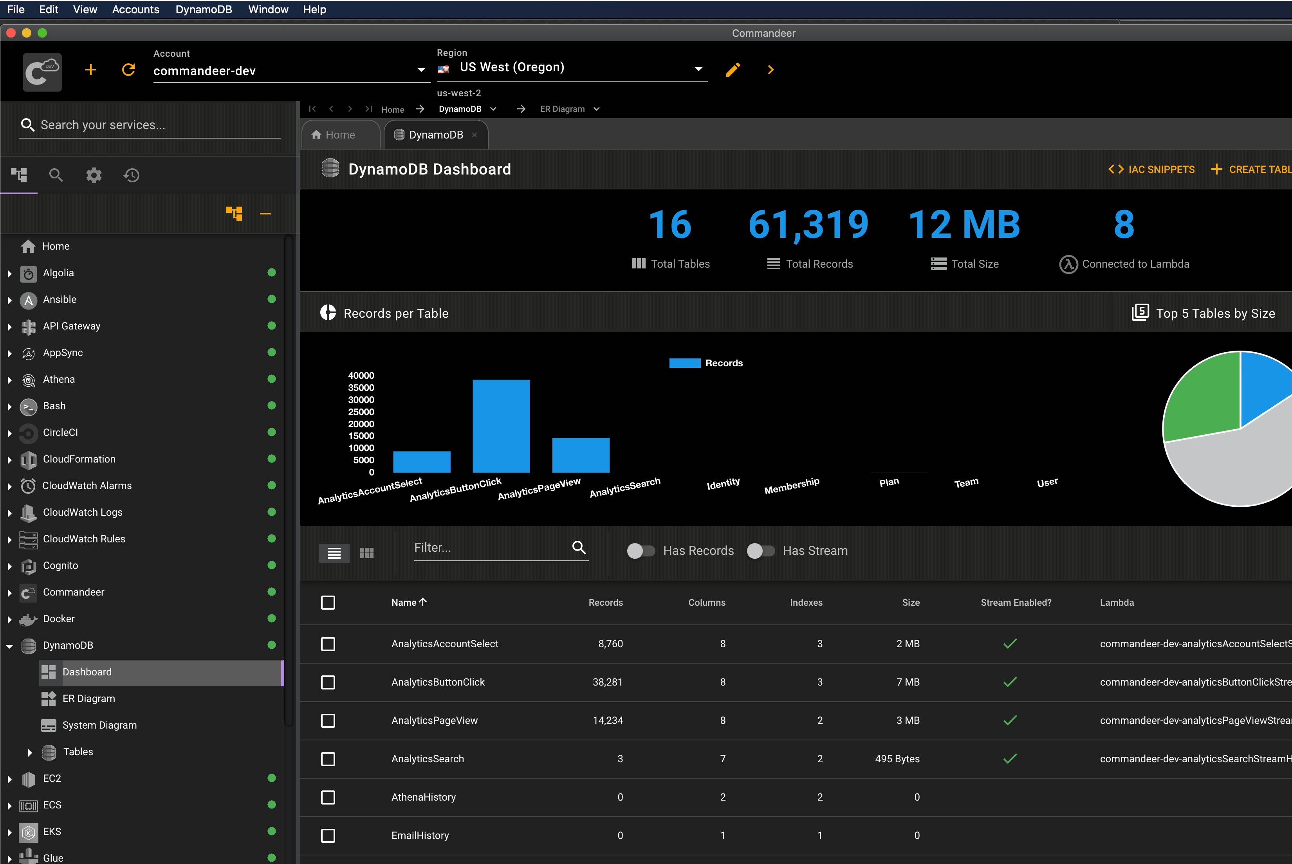Click the filter search magnifier icon
This screenshot has height=864, width=1292.
coord(579,547)
